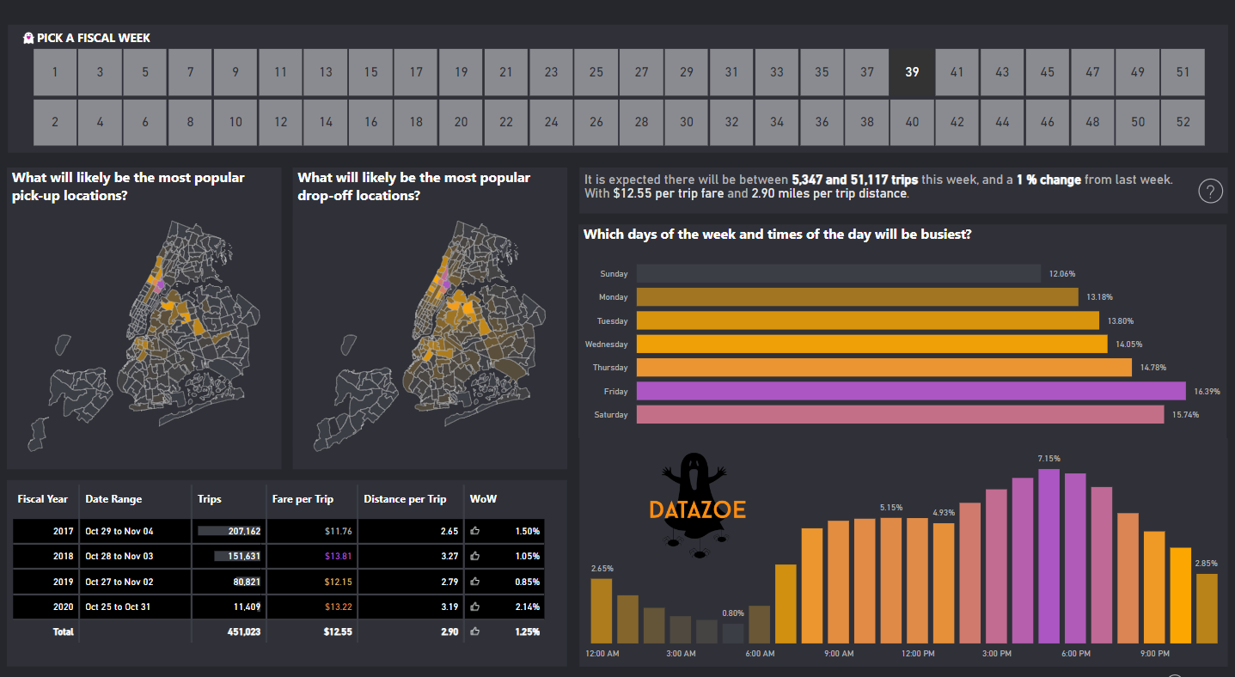
Task: Select the purple Friday bar in the weekday chart
Action: (x=911, y=392)
